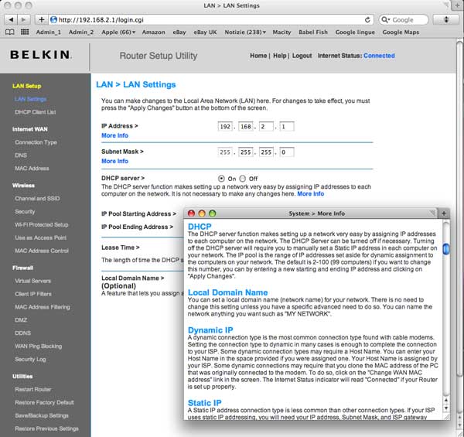Open Client IP Filters page
Viewport: 464px width, 437px height.
click(x=33, y=294)
